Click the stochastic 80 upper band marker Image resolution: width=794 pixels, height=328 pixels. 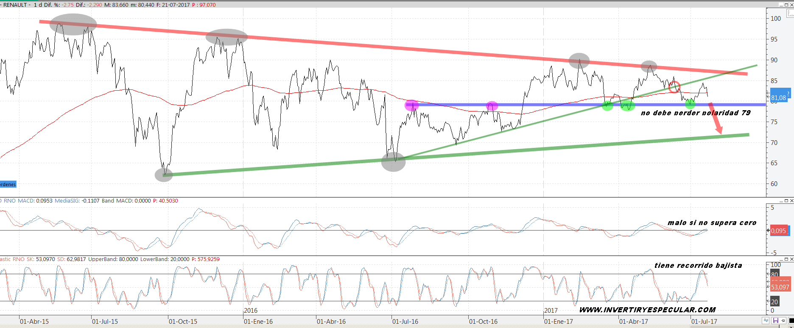[x=774, y=274]
